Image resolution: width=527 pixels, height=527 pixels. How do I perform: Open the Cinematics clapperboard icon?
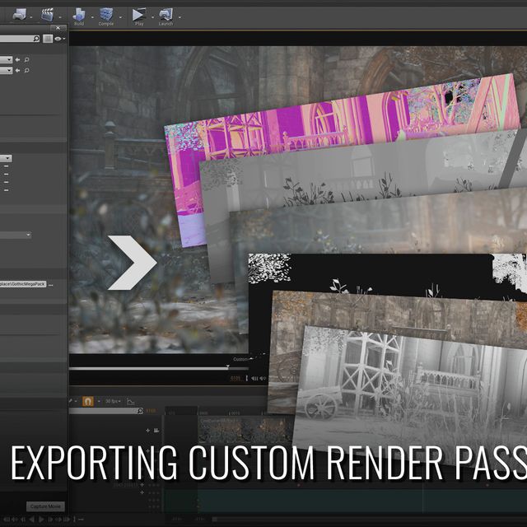(x=48, y=13)
